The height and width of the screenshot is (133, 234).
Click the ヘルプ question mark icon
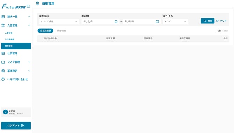[3, 79]
